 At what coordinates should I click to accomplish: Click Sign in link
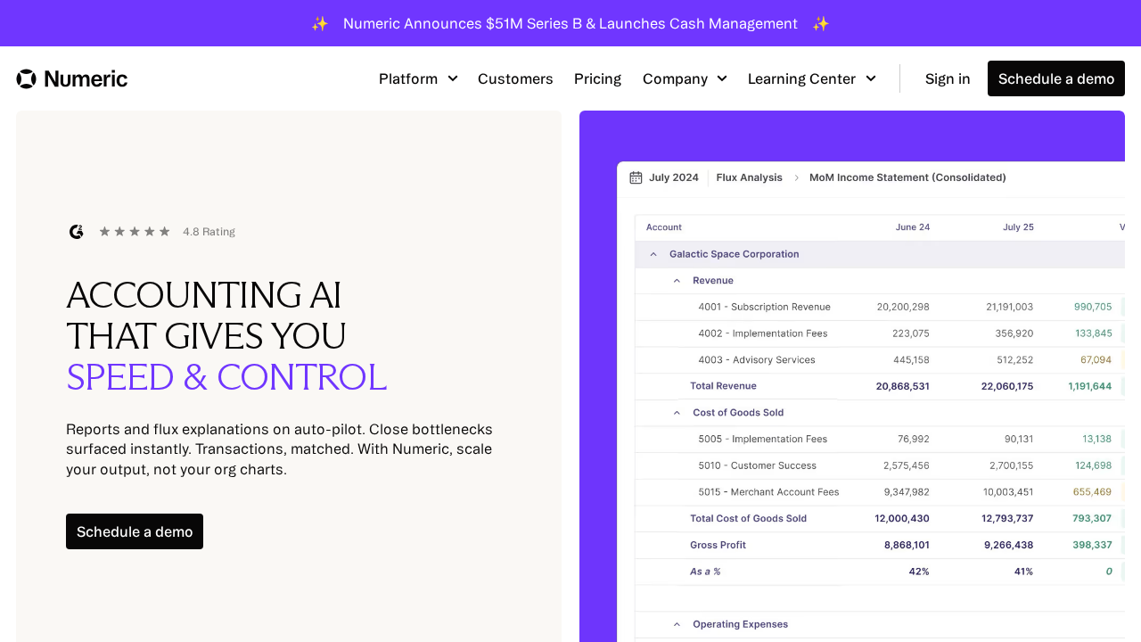[948, 78]
